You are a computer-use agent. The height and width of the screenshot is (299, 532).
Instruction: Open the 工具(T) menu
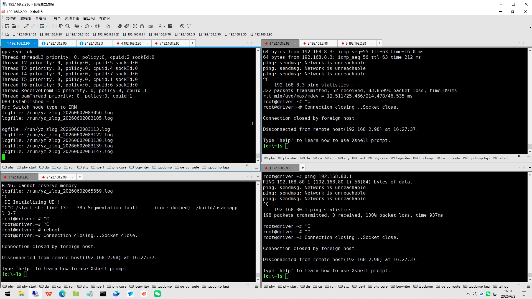(55, 18)
